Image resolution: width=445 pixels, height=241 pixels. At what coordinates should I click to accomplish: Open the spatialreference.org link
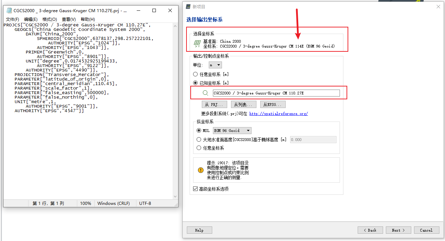click(278, 114)
